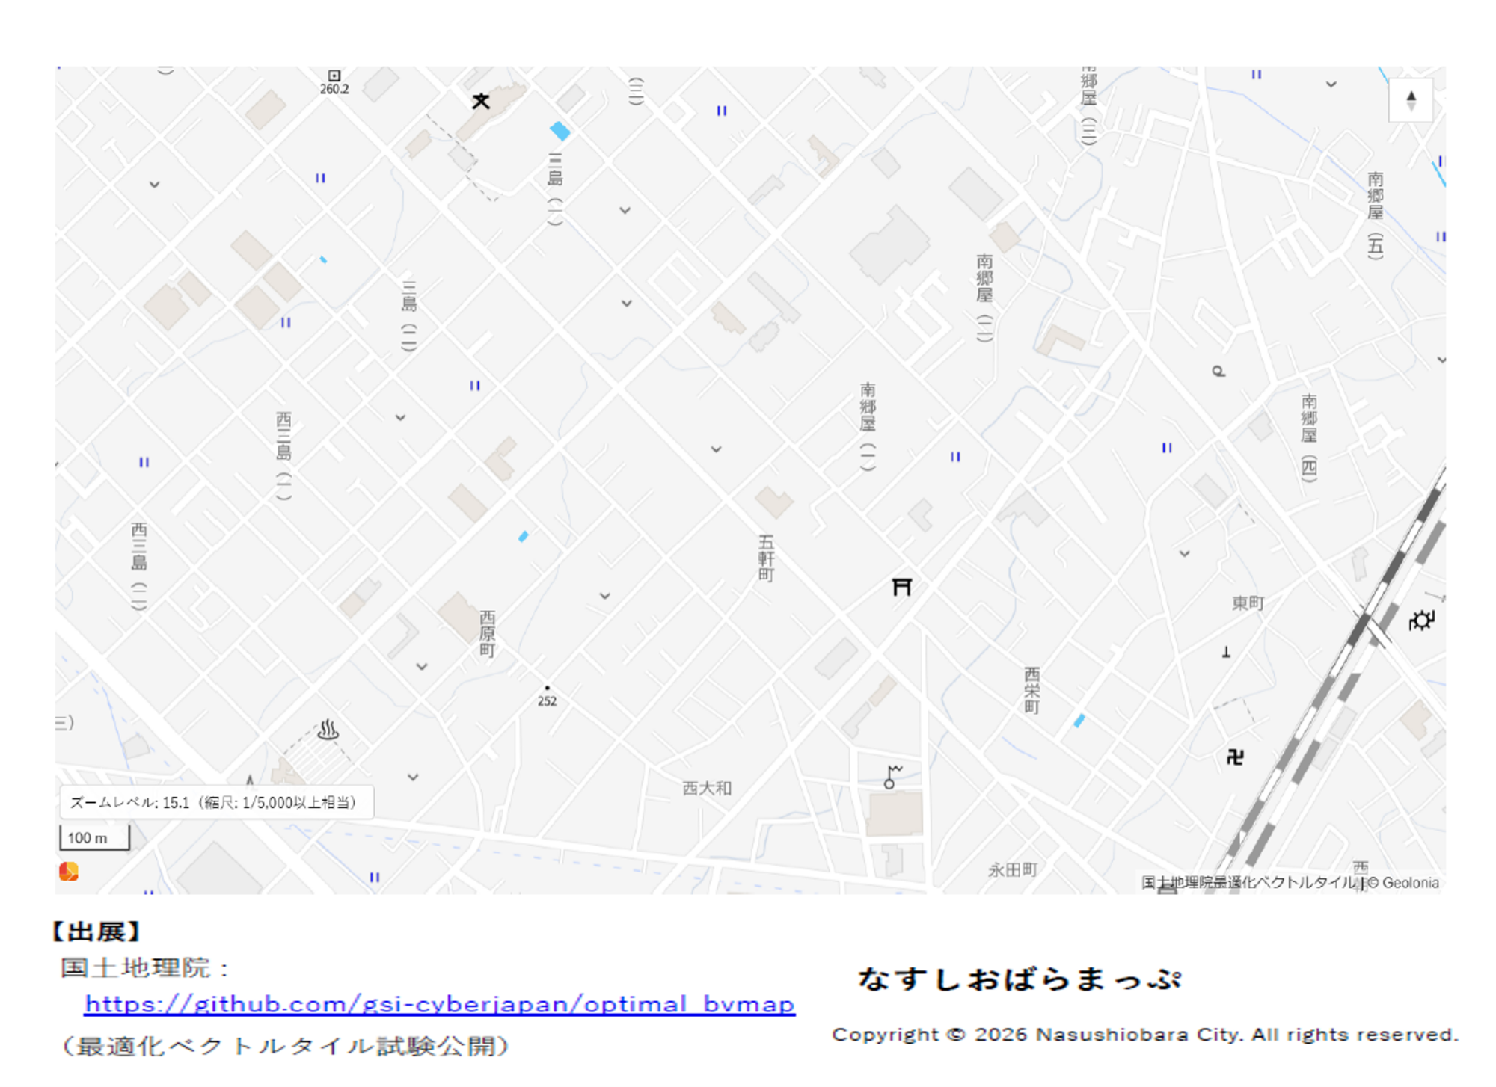Click the 100 m scale bar
The width and height of the screenshot is (1496, 1087).
94,837
